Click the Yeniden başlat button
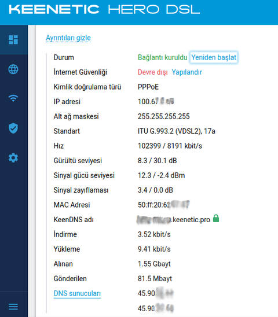The width and height of the screenshot is (278, 317). coord(214,57)
